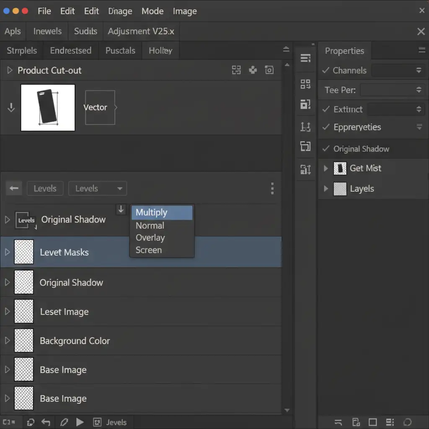Select the product cut-out thumbnail
This screenshot has height=429, width=429.
pos(48,107)
